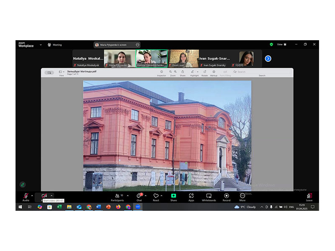Click the file name Зальцбург Матільда.pdf

pyautogui.click(x=82, y=72)
